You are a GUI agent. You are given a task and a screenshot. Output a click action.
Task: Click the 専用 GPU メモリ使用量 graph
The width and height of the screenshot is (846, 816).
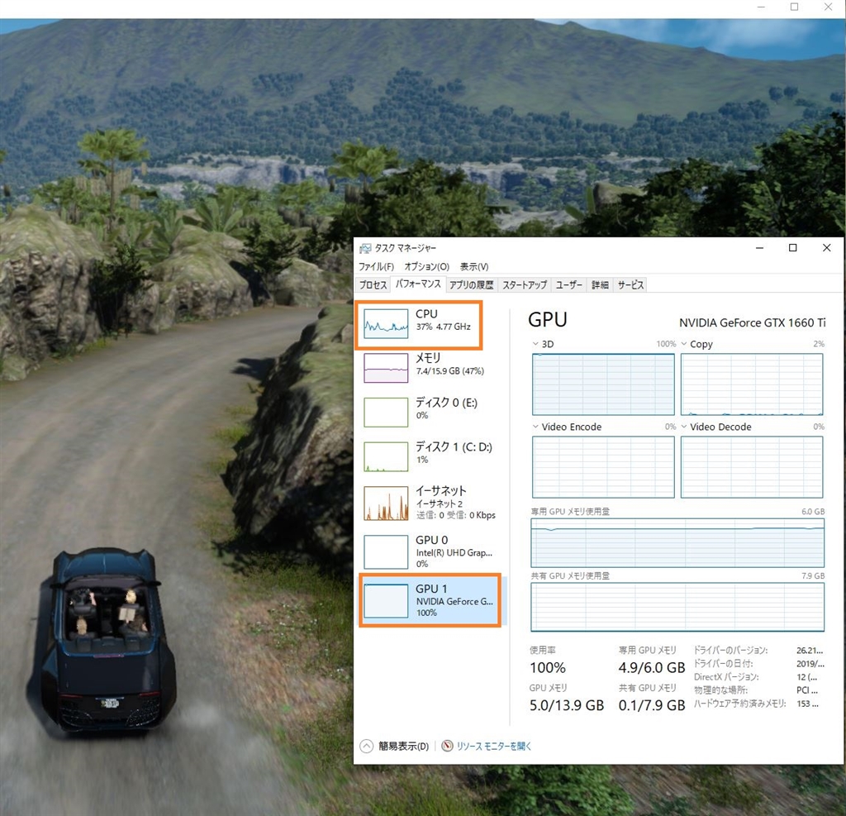tap(677, 542)
